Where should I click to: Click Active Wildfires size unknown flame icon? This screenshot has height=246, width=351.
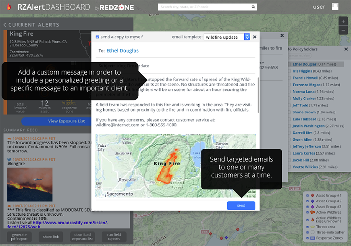click(x=312, y=219)
